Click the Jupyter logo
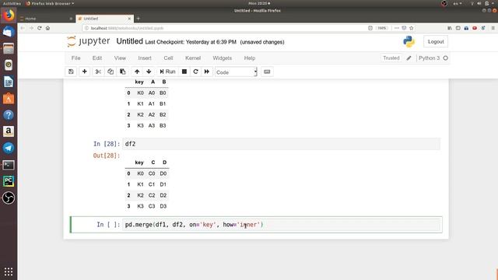Screen dimensions: 498x280 [x=89, y=41]
